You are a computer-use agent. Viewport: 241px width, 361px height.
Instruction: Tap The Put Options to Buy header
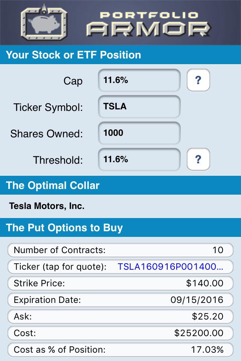pyautogui.click(x=120, y=227)
